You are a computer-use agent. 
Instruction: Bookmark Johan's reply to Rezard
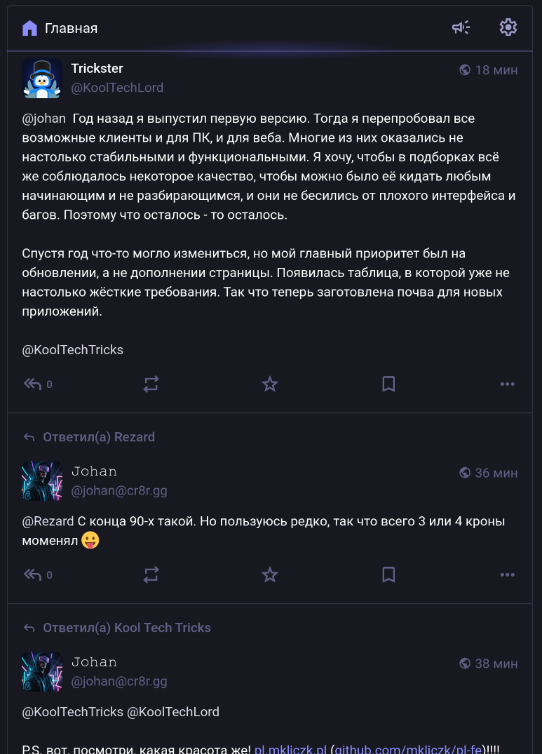(388, 575)
